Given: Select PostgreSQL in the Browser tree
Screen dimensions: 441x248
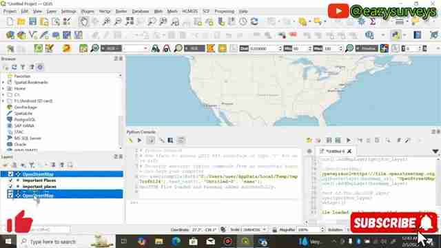Looking at the screenshot, I should (25, 119).
